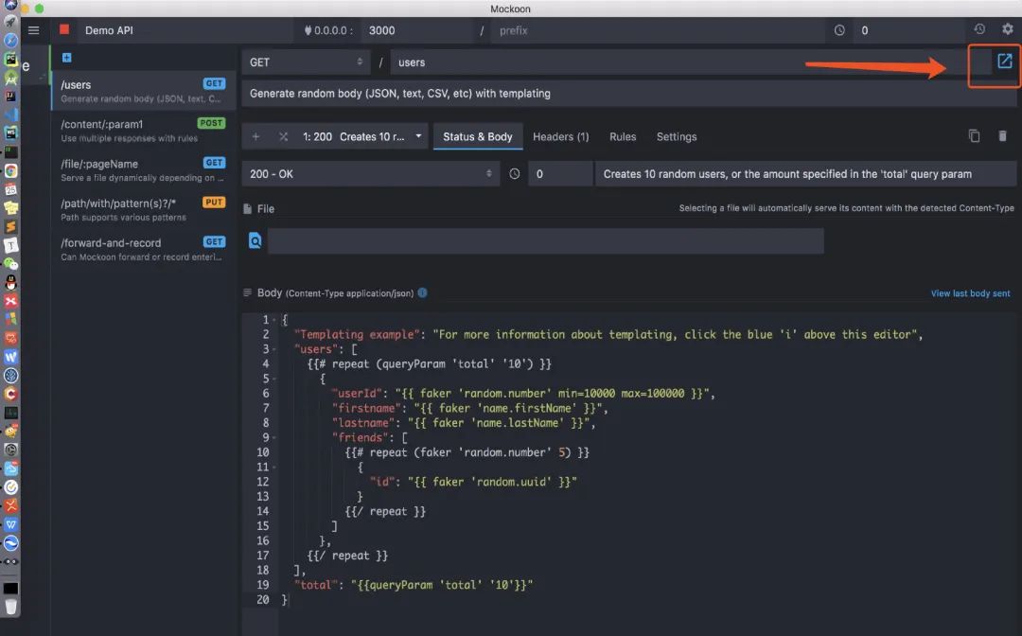Select the /path/with/pattern(s)?/* PUT route
This screenshot has width=1022, height=636.
click(144, 210)
